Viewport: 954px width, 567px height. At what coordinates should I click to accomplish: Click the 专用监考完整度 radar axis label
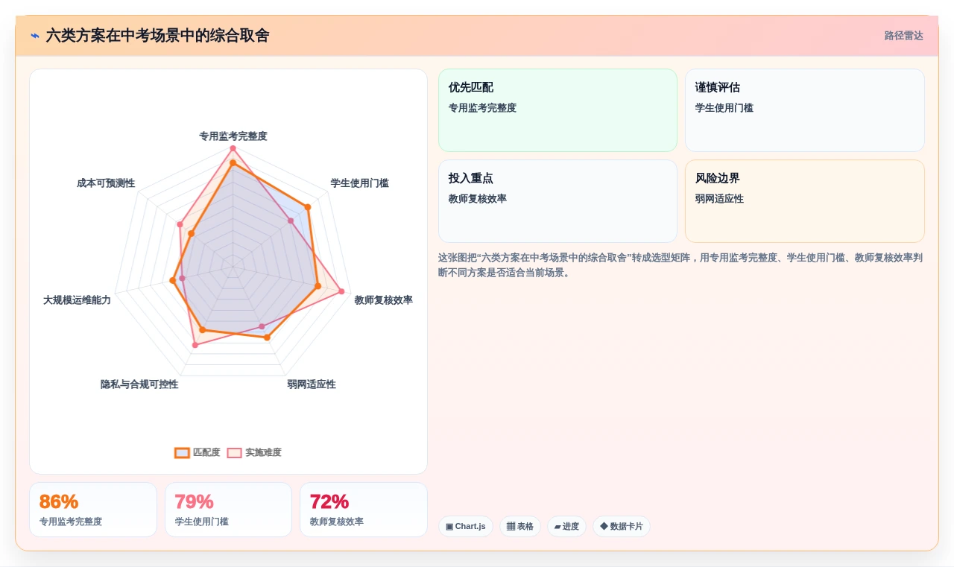pyautogui.click(x=233, y=136)
